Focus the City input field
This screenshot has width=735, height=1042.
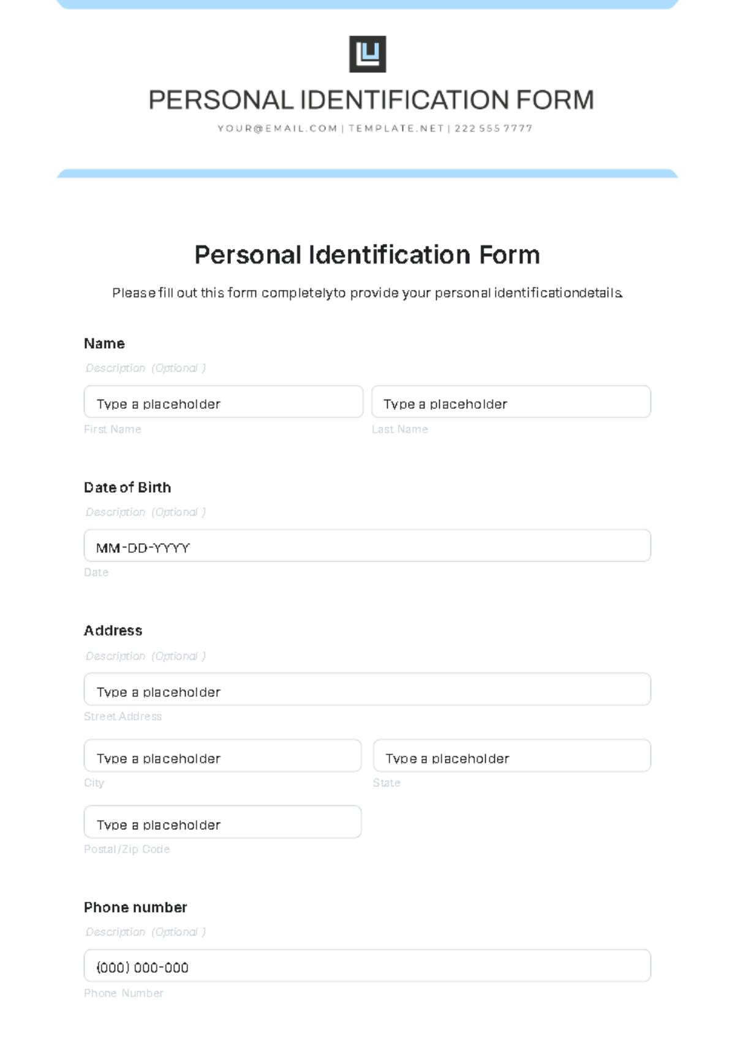(x=223, y=756)
